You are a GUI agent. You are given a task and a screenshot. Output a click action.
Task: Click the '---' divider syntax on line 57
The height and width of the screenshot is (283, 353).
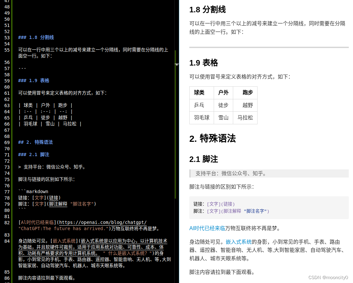(22, 68)
